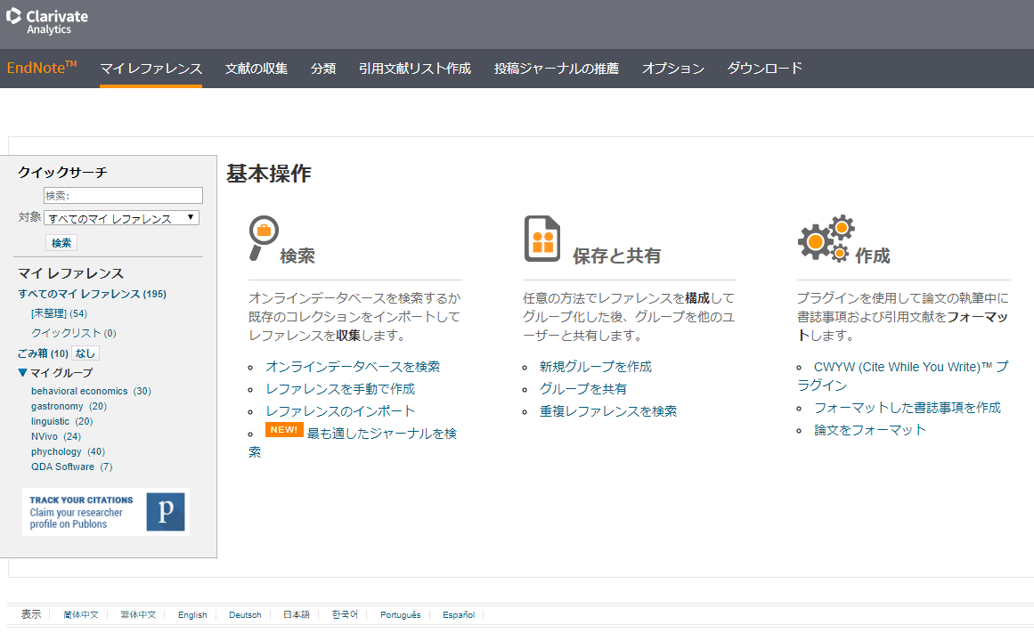Screen dimensions: 1034x633
Task: Open the 対象 search scope dropdown
Action: click(x=121, y=216)
